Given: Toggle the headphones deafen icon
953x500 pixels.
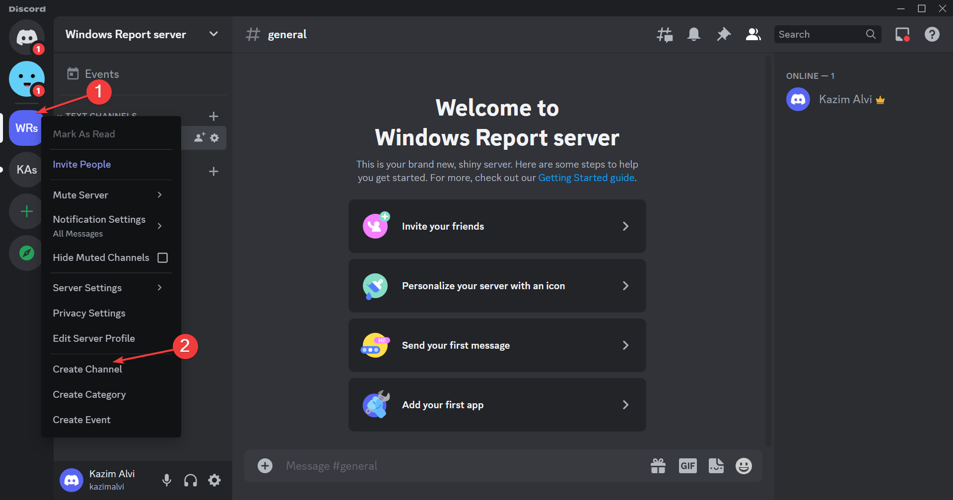Looking at the screenshot, I should (191, 480).
